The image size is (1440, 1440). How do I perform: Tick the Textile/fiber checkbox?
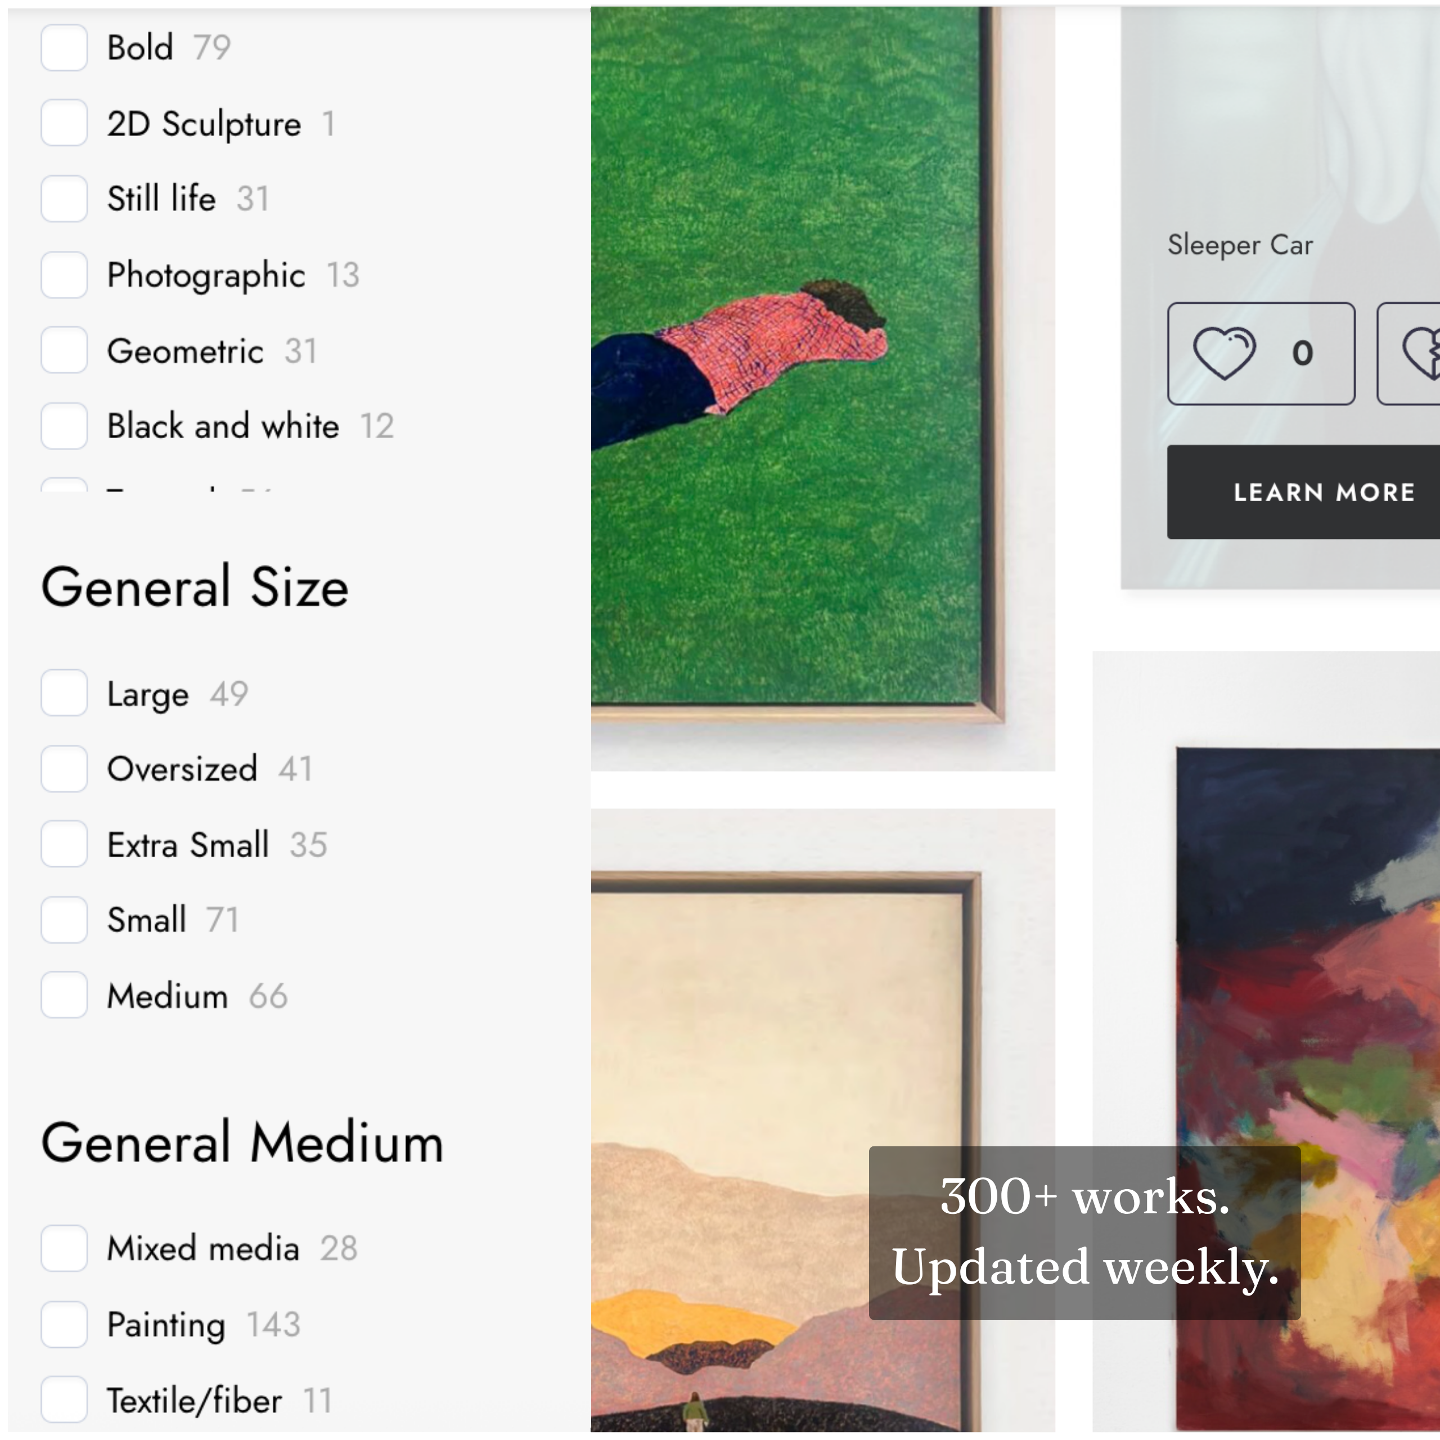(x=64, y=1399)
